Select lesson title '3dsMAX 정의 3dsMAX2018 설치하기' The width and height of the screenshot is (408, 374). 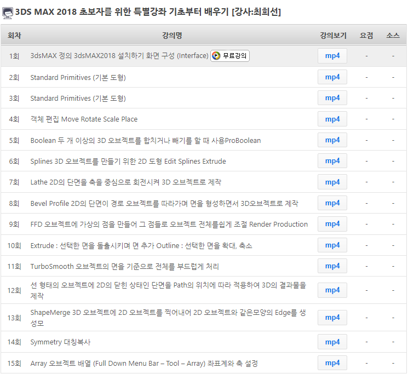click(x=119, y=56)
